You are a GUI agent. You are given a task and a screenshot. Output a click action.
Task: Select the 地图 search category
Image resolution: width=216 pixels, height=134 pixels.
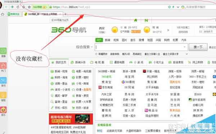[150, 40]
